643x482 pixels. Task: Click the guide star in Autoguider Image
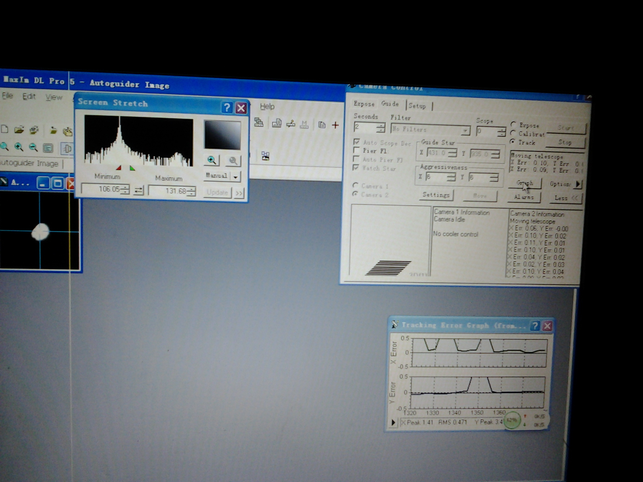click(x=41, y=232)
